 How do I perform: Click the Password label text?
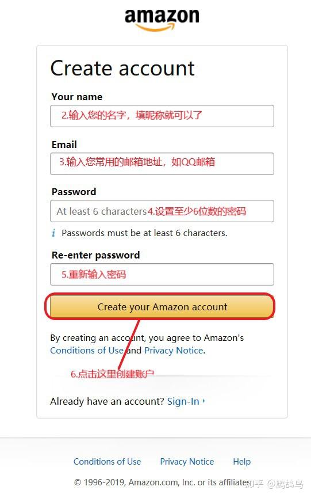(x=74, y=192)
